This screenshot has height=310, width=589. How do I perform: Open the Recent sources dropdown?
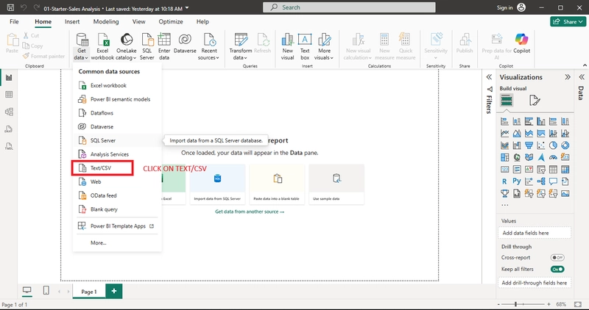pos(209,46)
